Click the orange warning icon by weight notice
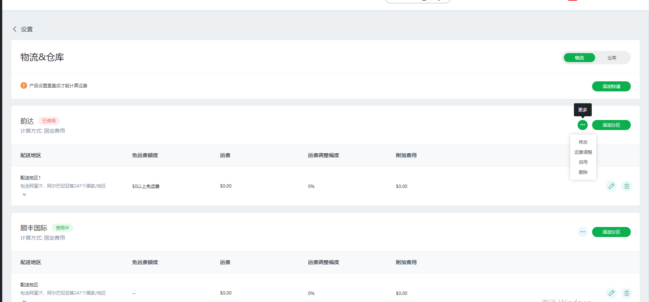649x302 pixels. click(24, 85)
